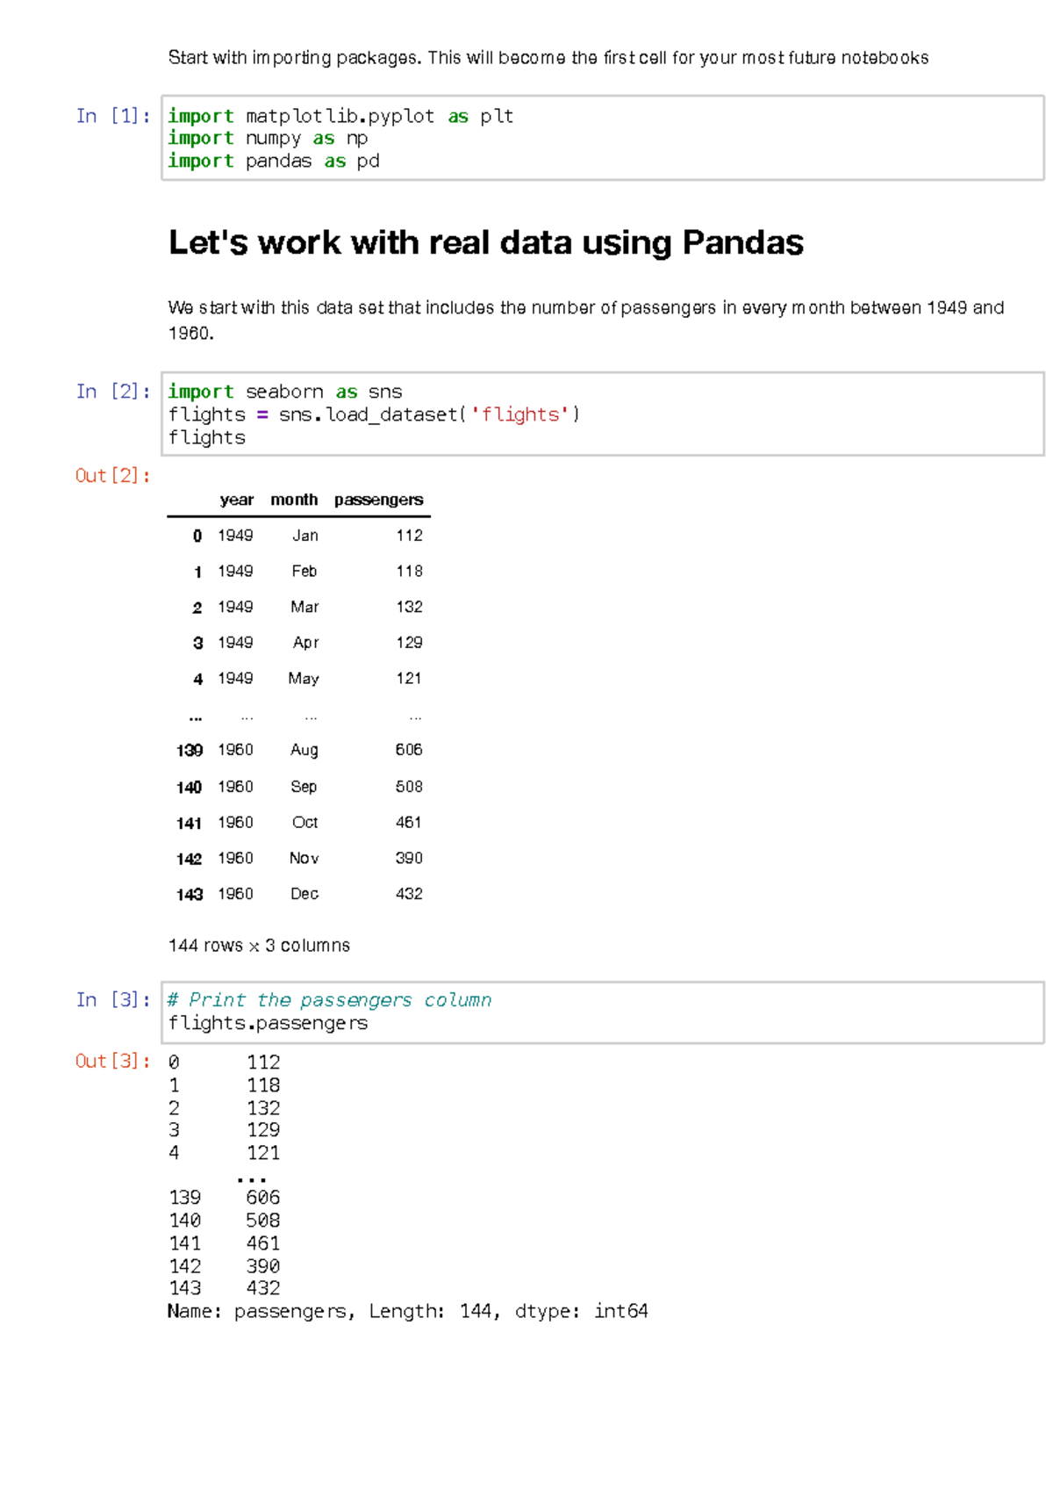Click the Out[3] output prompt
1053x1491 pixels.
[x=112, y=1062]
